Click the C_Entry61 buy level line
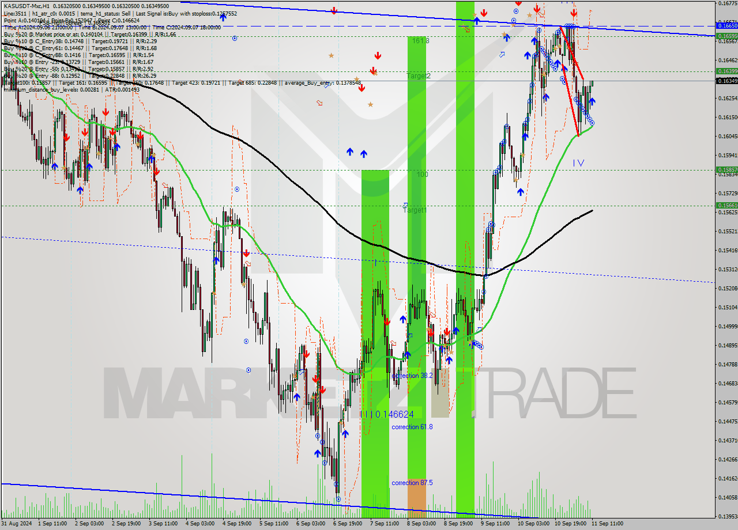The width and height of the screenshot is (738, 530). (x=80, y=48)
